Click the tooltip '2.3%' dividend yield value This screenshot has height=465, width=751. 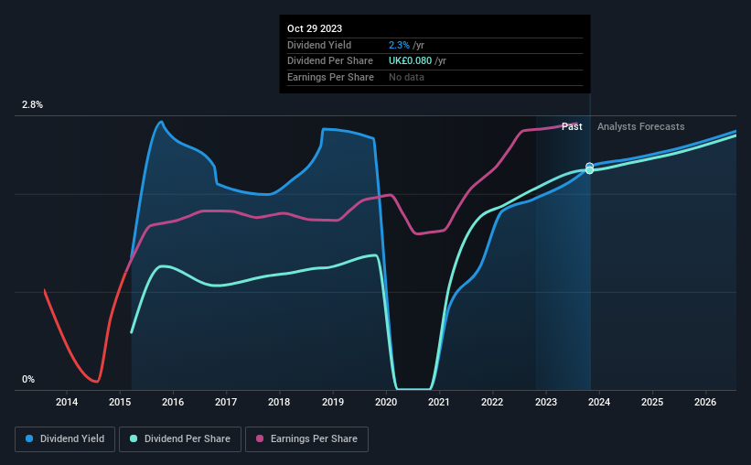coord(399,45)
